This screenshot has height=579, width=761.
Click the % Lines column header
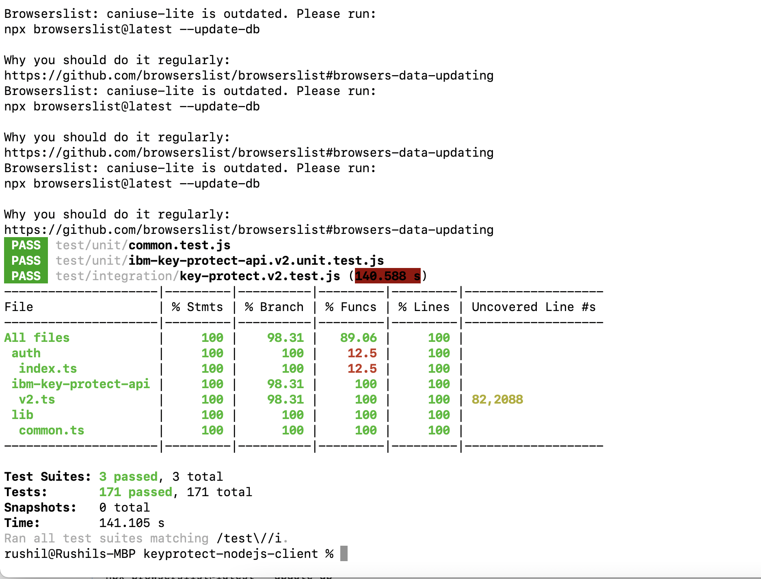[x=424, y=307]
